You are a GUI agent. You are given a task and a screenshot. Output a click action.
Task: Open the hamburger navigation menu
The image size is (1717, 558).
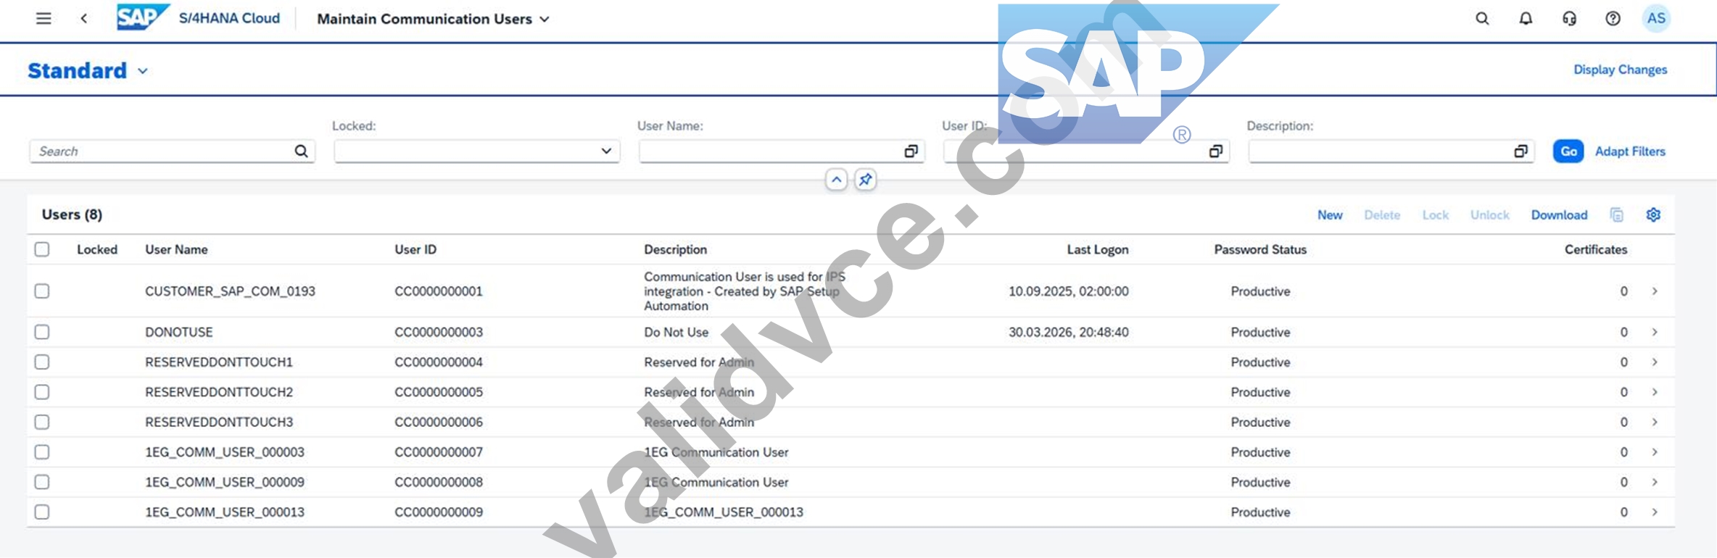(44, 19)
